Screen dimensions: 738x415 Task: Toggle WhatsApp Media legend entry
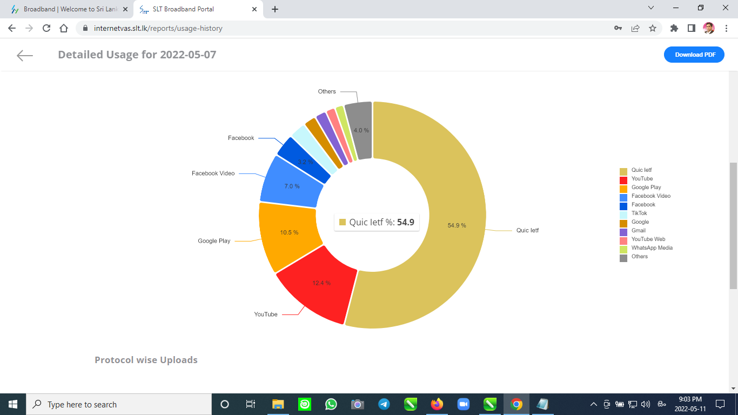[x=646, y=248]
